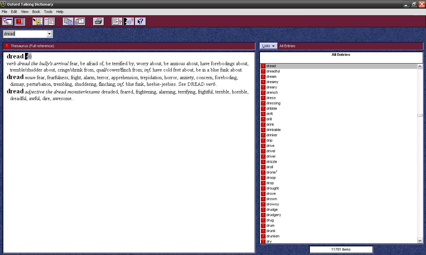
Task: Click the red T icon beside 'drowsy'
Action: pos(263,204)
